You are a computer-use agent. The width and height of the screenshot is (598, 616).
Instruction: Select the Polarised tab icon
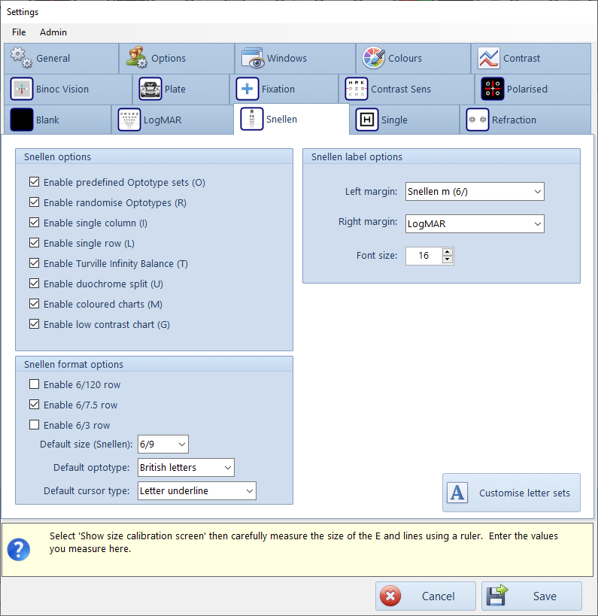coord(493,89)
